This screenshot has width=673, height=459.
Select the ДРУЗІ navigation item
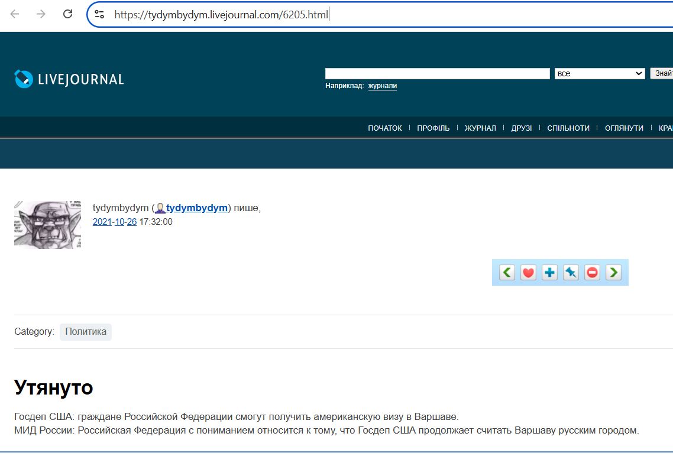[x=521, y=128]
